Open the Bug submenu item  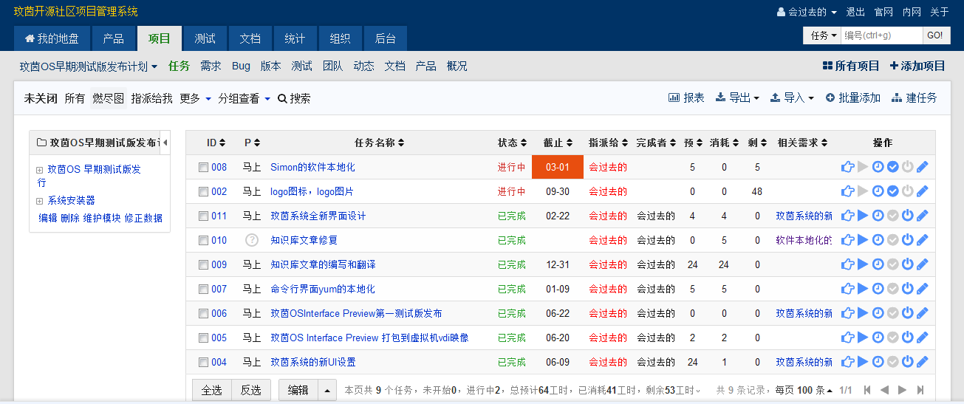point(241,66)
